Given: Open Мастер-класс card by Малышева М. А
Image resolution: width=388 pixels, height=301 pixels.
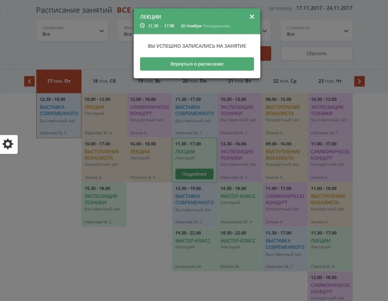Looking at the screenshot, I should coord(239,204).
